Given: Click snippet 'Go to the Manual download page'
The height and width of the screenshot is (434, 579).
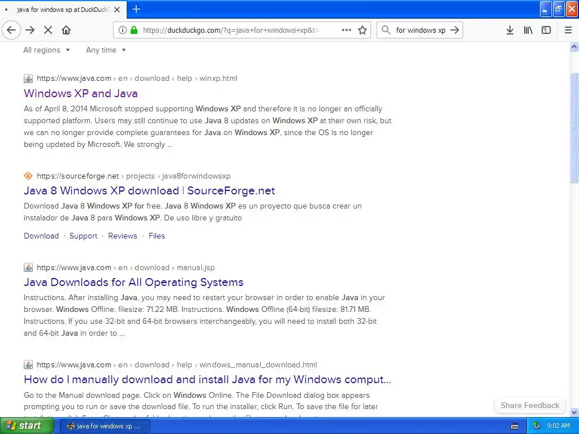Looking at the screenshot, I should pos(82,395).
